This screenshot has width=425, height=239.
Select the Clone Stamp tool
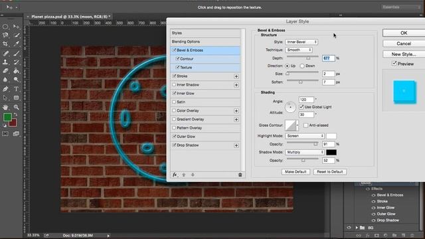pos(5,62)
